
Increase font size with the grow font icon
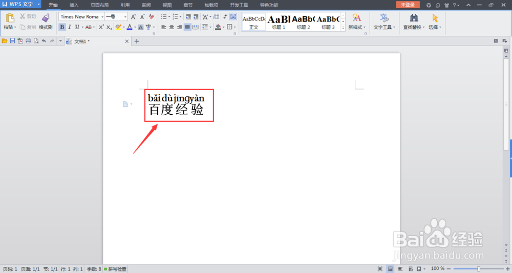[133, 17]
